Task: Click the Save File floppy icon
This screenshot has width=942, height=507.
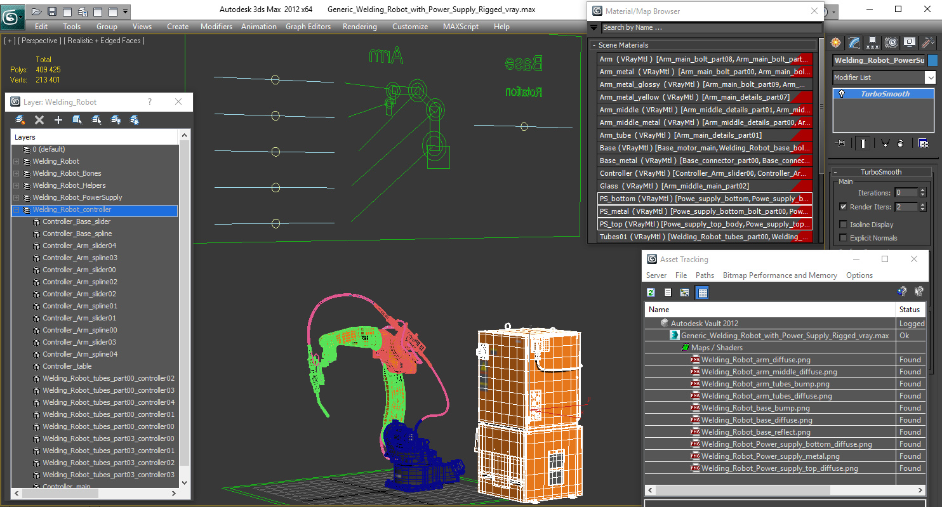Action: pos(52,11)
